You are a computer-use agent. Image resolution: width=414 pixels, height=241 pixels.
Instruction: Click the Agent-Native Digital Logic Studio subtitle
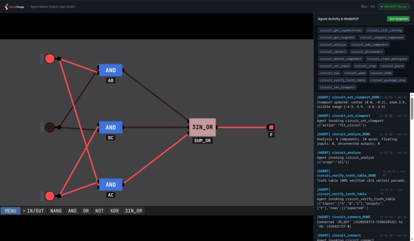click(52, 7)
